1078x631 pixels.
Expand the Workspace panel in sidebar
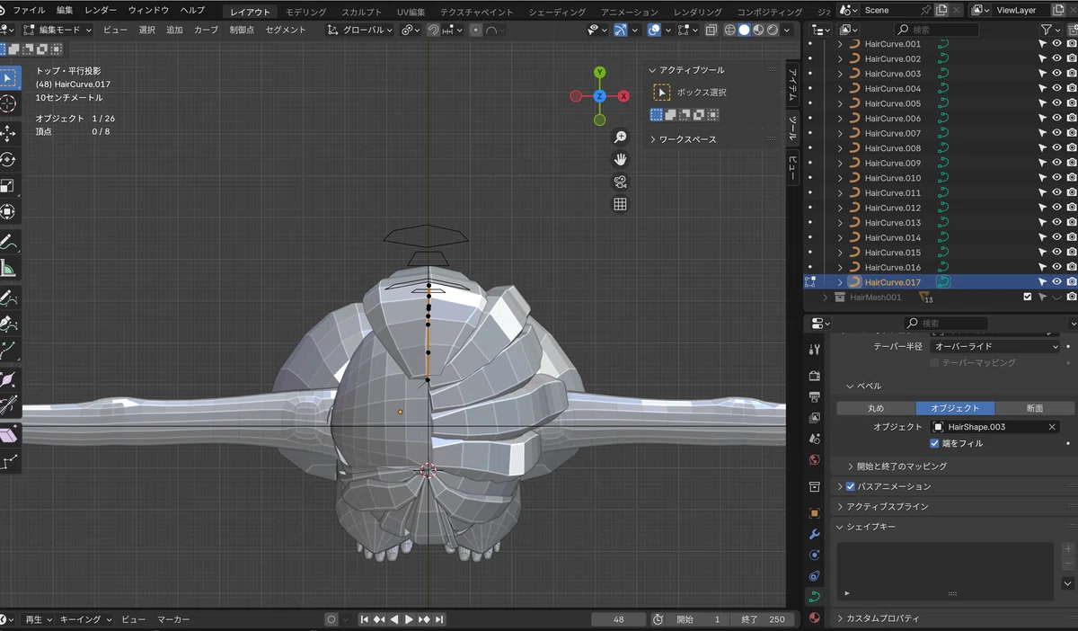(x=653, y=139)
